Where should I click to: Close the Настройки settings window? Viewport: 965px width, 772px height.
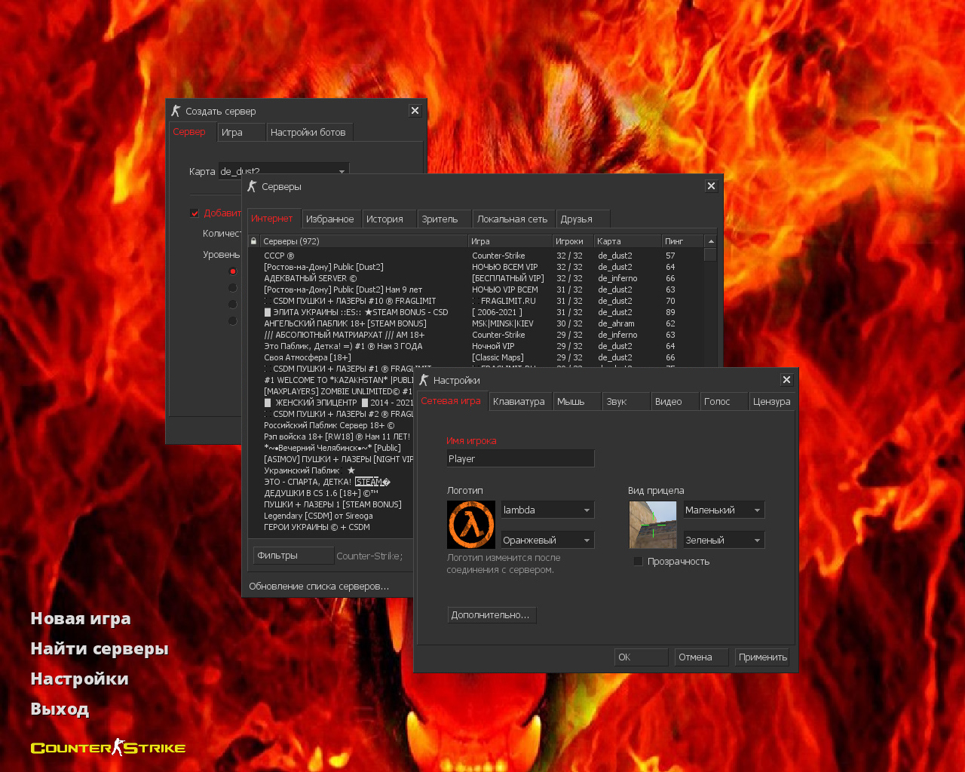coord(786,380)
